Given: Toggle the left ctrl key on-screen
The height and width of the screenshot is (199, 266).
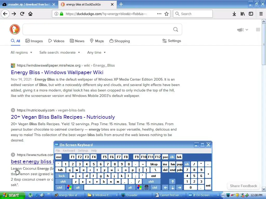Looking at the screenshot, I should tap(59, 188).
